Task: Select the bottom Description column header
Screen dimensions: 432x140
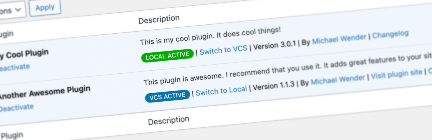Action: click(x=168, y=120)
